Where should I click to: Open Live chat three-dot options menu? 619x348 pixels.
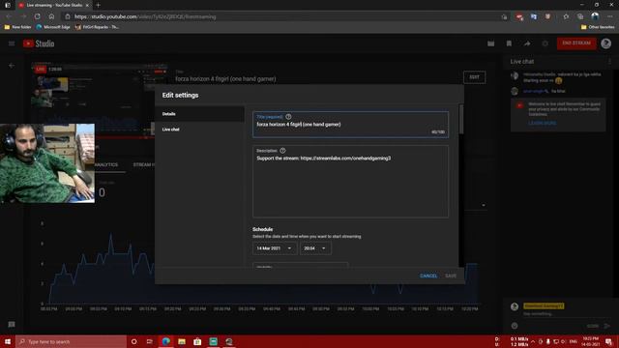coord(610,62)
